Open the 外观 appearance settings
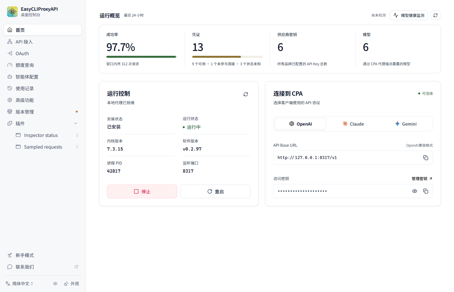The image size is (454, 292). click(72, 284)
